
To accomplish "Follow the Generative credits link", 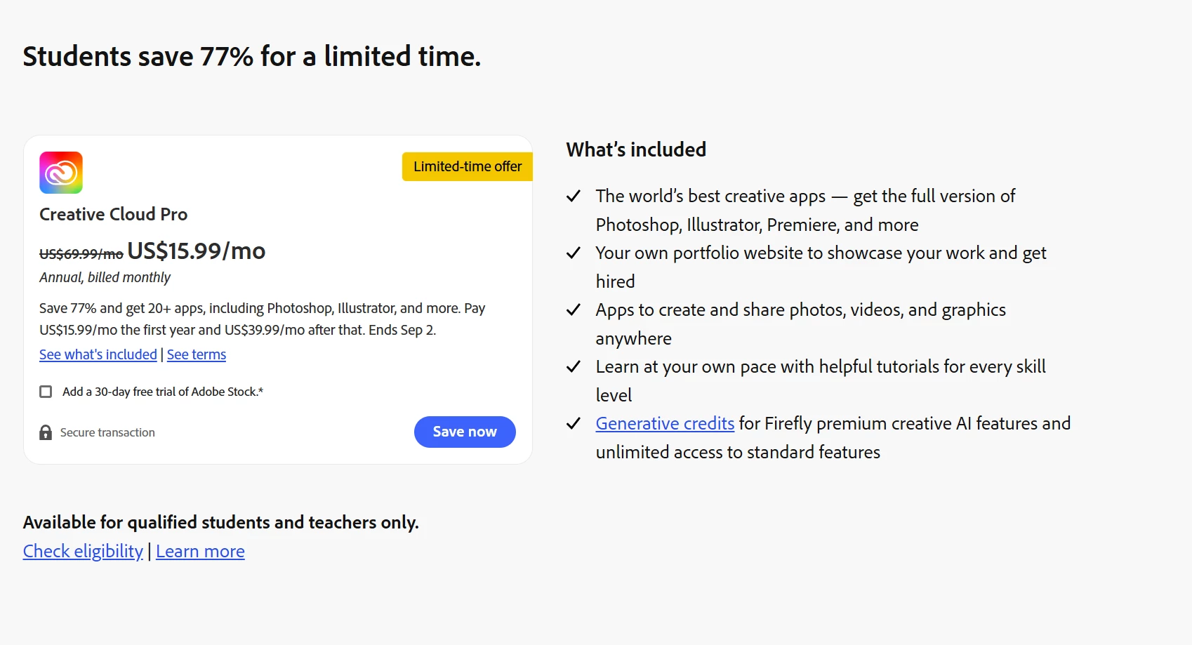I will [665, 423].
